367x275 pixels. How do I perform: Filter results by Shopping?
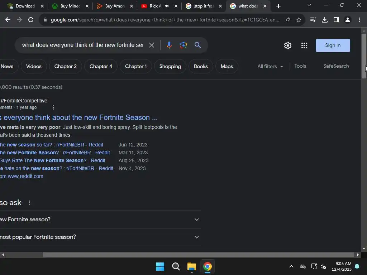click(x=170, y=66)
